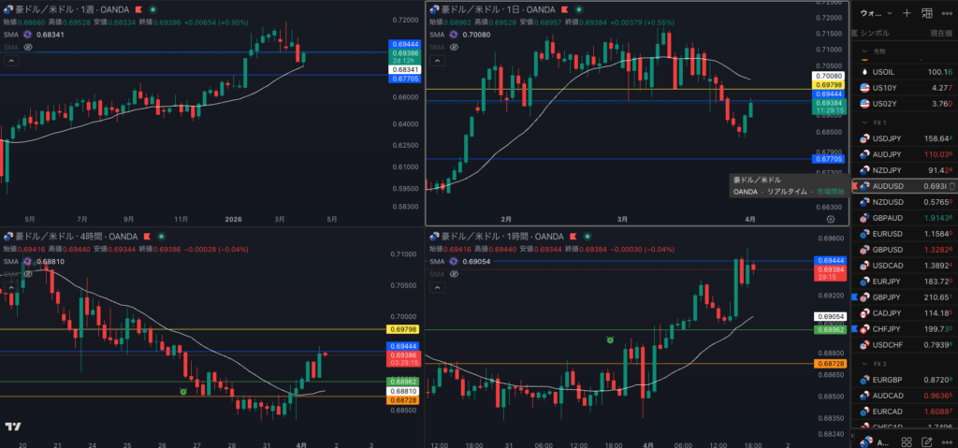This screenshot has width=958, height=448.
Task: Click the edit note icon in bottom panel
Action: pos(927,441)
